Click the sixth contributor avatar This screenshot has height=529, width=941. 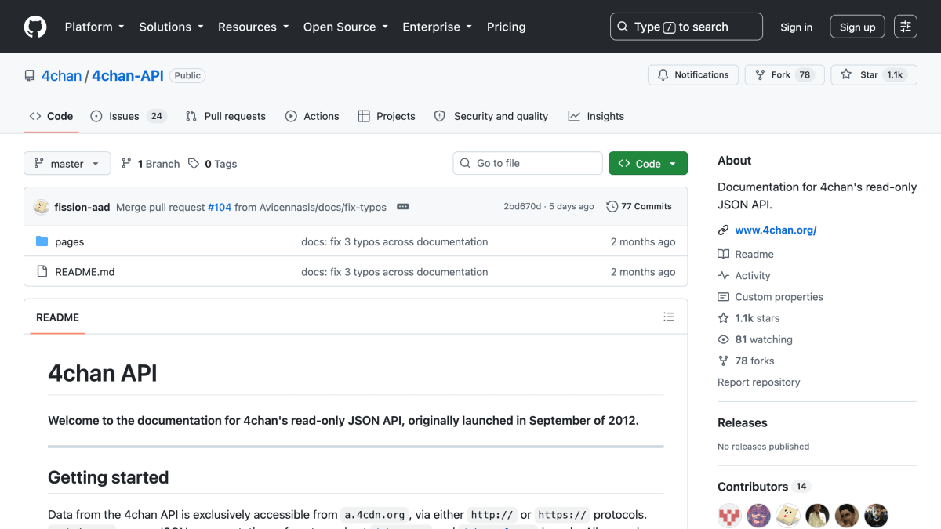[x=877, y=516]
